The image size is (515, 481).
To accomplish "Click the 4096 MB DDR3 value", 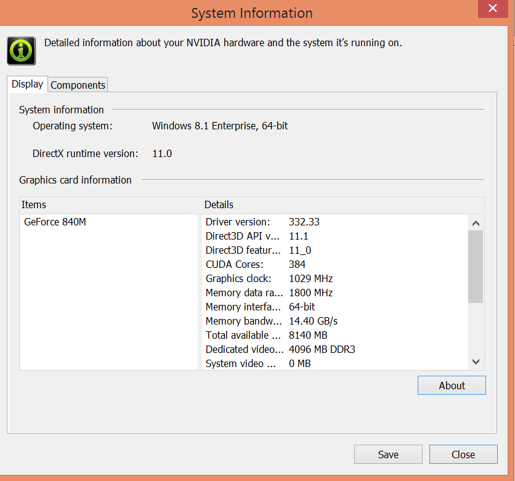I will coord(322,349).
